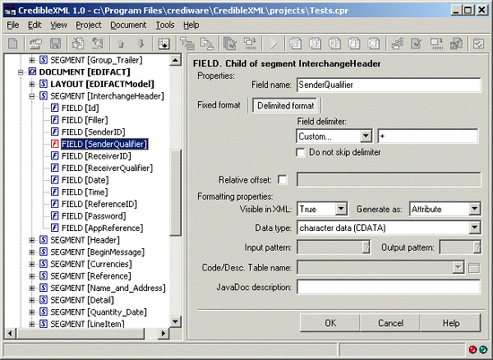This screenshot has height=360, width=493.
Task: Click the OK button
Action: point(330,322)
